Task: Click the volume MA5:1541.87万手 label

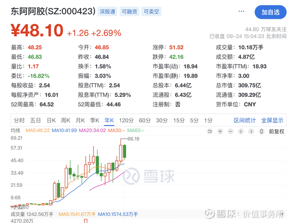Action: pyautogui.click(x=77, y=214)
